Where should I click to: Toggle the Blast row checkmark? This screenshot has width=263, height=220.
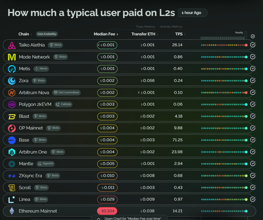coord(253,116)
